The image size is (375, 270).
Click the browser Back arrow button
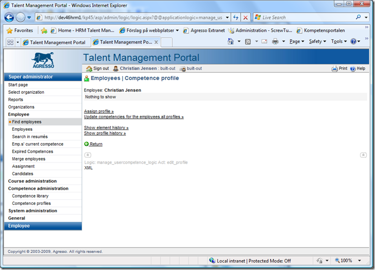coord(9,17)
